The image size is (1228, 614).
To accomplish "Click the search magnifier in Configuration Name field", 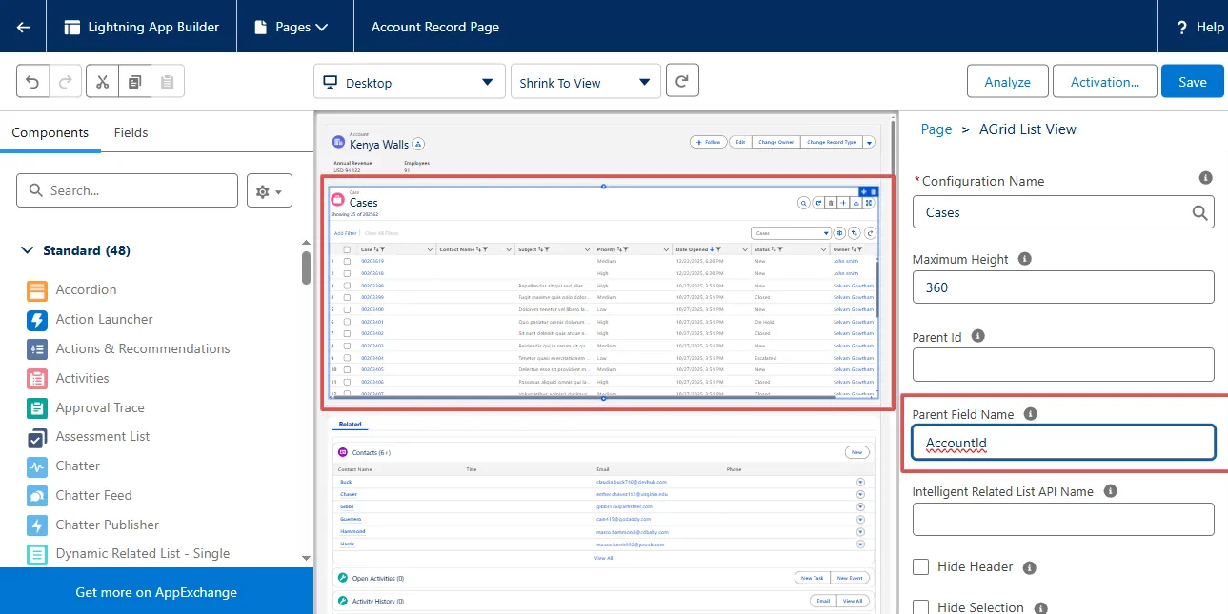I will click(x=1200, y=212).
